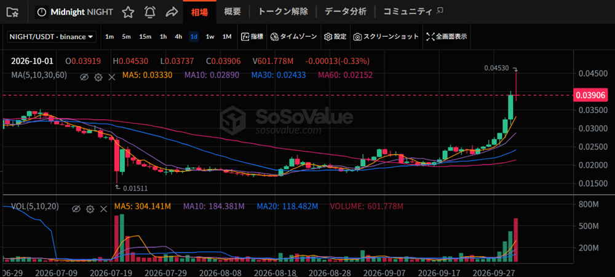Viewport: 615px width, 277px height.
Task: Select the 1w timeframe
Action: (210, 37)
